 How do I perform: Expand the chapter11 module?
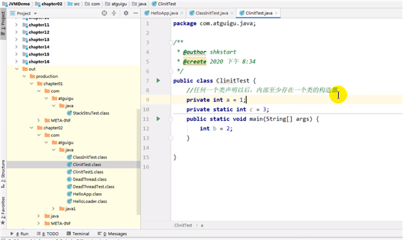[17, 25]
